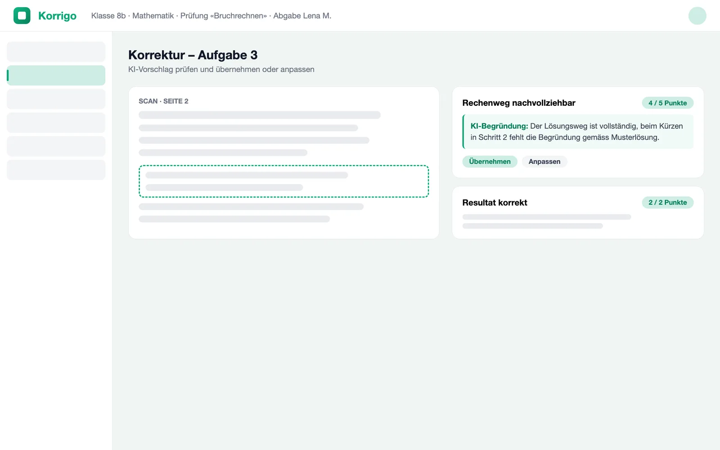Click the Korrektur – Aufgabe 3 heading

coord(193,55)
